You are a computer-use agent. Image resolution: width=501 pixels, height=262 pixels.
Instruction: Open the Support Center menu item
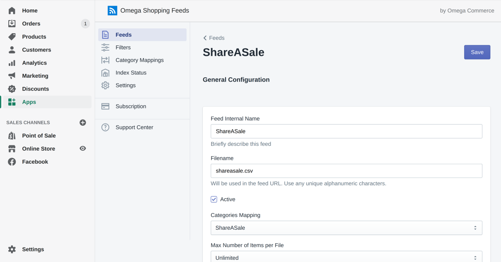(x=142, y=128)
